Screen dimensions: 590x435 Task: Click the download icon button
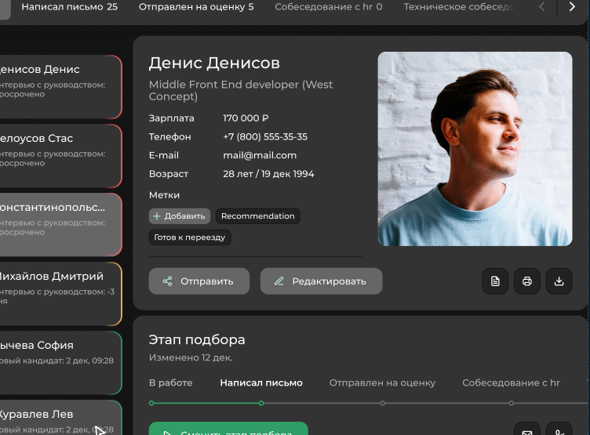559,281
